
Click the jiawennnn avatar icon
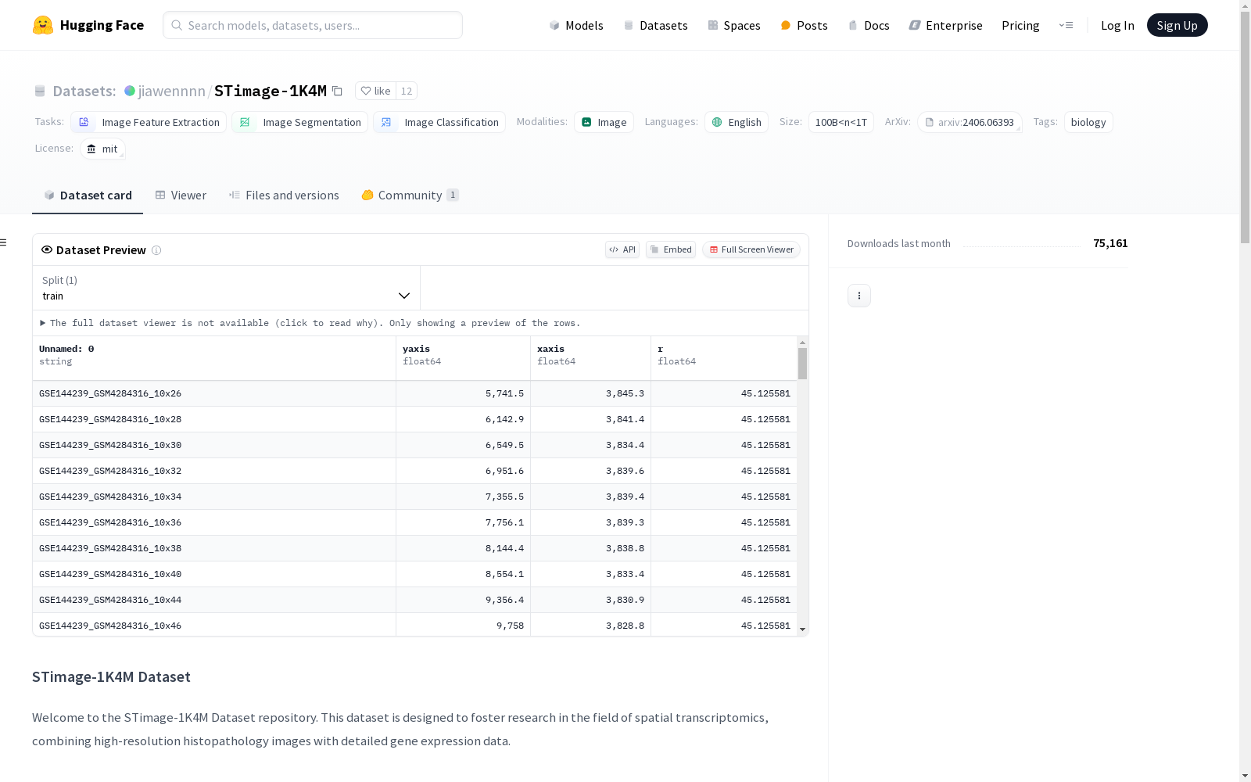(x=130, y=91)
